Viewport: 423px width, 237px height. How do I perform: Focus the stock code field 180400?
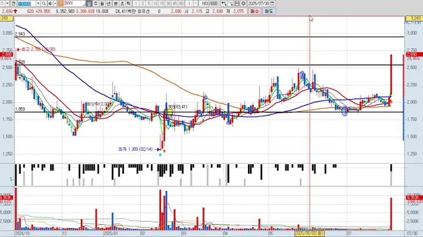click(x=26, y=4)
